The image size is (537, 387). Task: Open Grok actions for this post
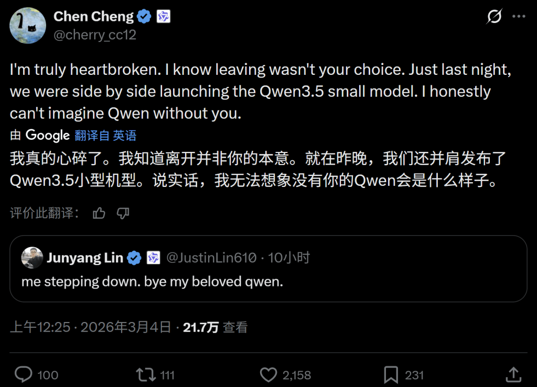coord(493,17)
